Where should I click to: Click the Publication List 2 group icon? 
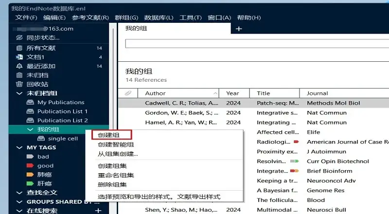pos(30,121)
